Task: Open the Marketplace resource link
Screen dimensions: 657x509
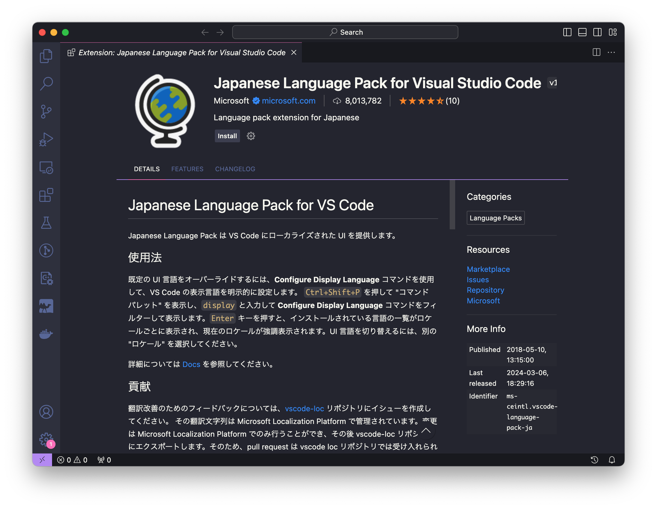Action: point(488,269)
